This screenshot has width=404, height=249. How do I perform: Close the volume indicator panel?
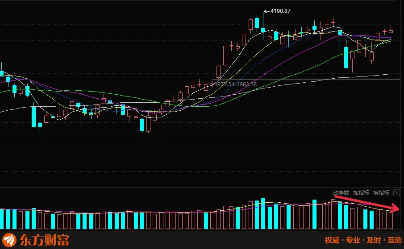(396, 193)
